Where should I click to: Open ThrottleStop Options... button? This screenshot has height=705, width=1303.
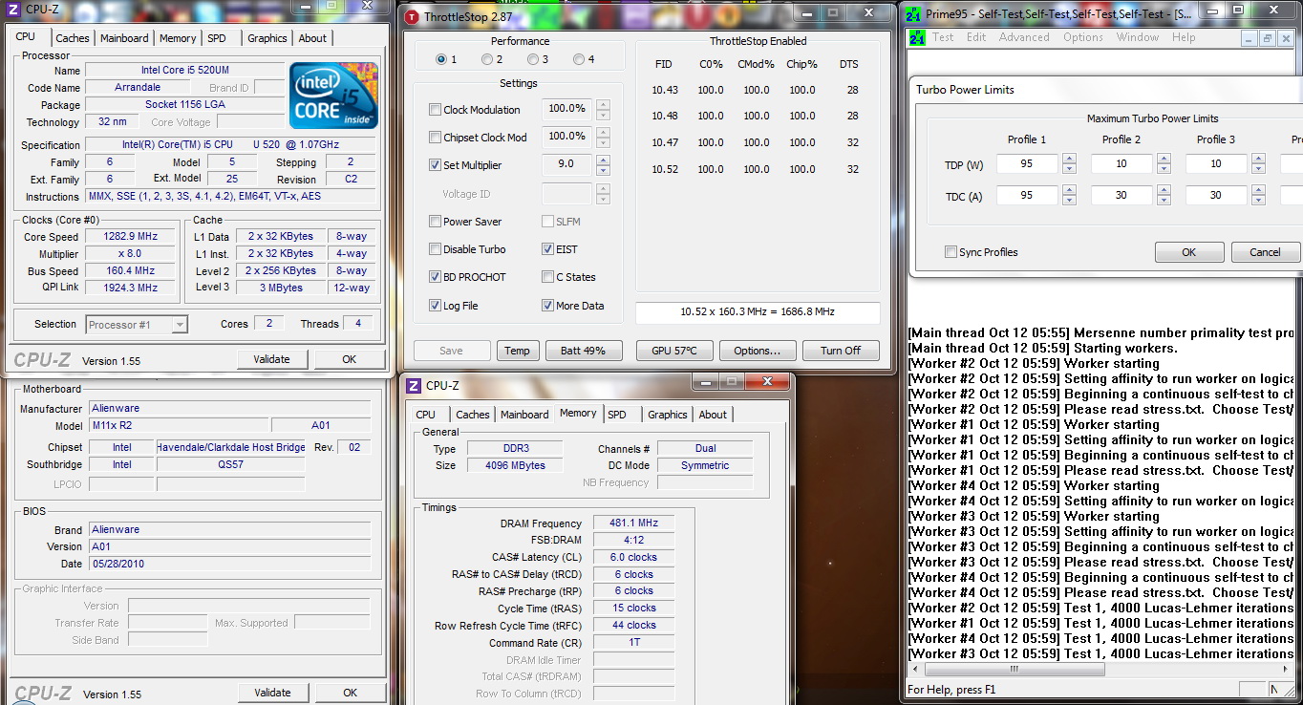[x=758, y=351]
